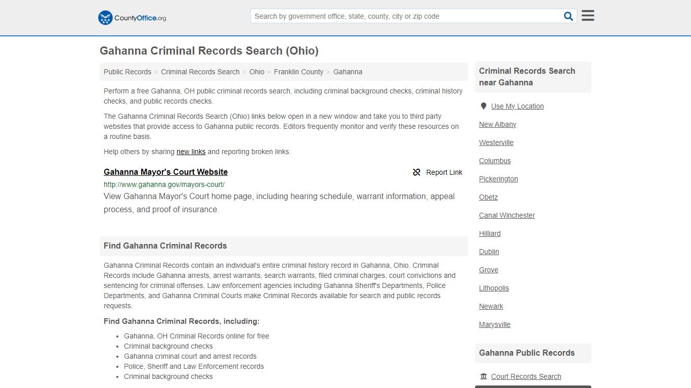Image resolution: width=691 pixels, height=388 pixels.
Task: Open the hamburger menu icon
Action: (x=588, y=16)
